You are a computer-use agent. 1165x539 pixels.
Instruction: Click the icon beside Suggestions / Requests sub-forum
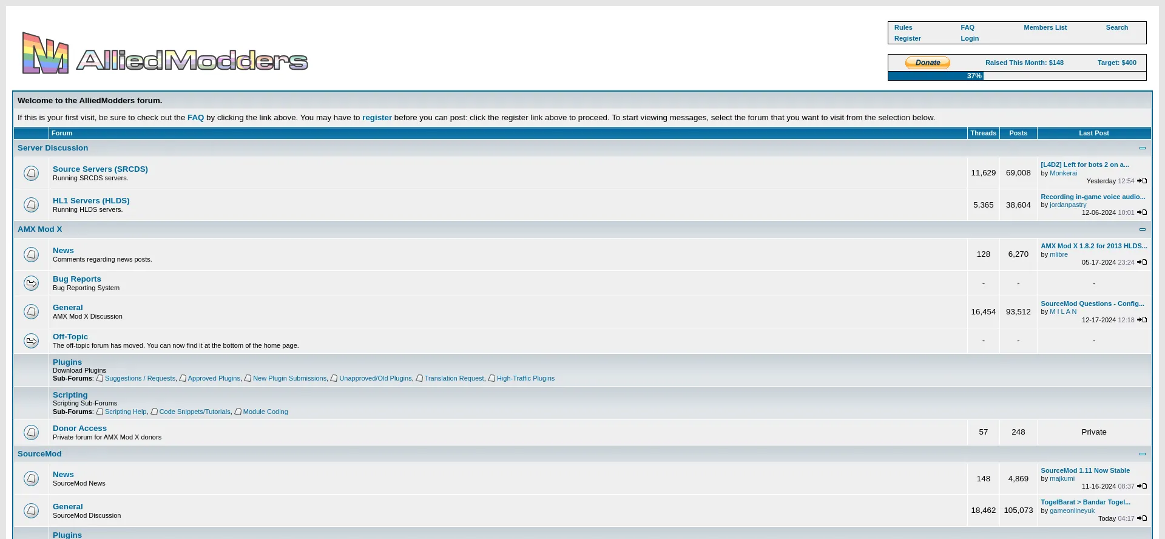click(x=100, y=378)
